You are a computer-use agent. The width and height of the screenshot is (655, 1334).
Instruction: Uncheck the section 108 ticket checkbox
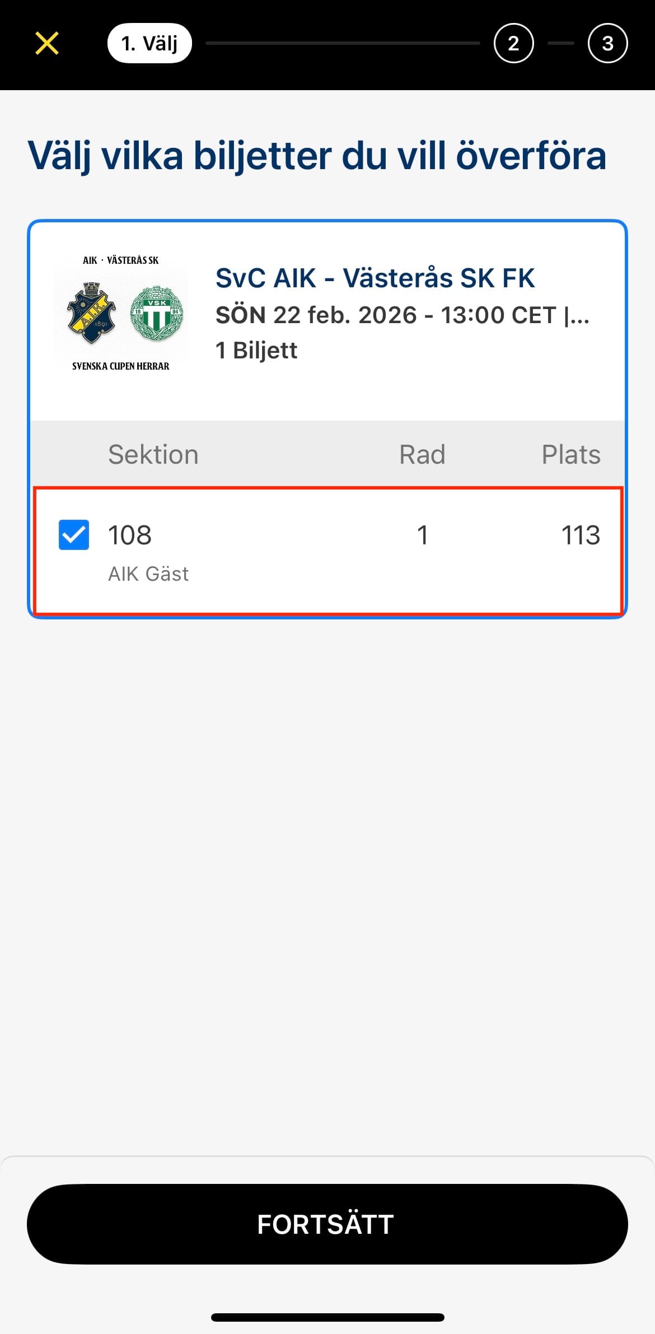point(74,535)
